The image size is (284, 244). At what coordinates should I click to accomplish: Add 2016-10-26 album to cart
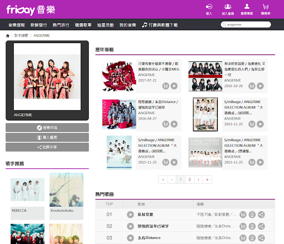[252, 86]
